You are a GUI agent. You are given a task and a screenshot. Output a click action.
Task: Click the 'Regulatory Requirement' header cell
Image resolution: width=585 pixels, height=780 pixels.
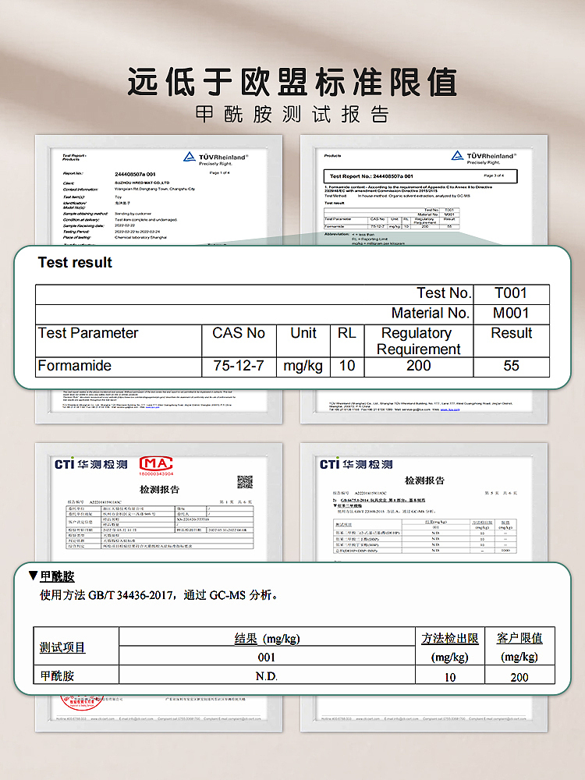418,341
